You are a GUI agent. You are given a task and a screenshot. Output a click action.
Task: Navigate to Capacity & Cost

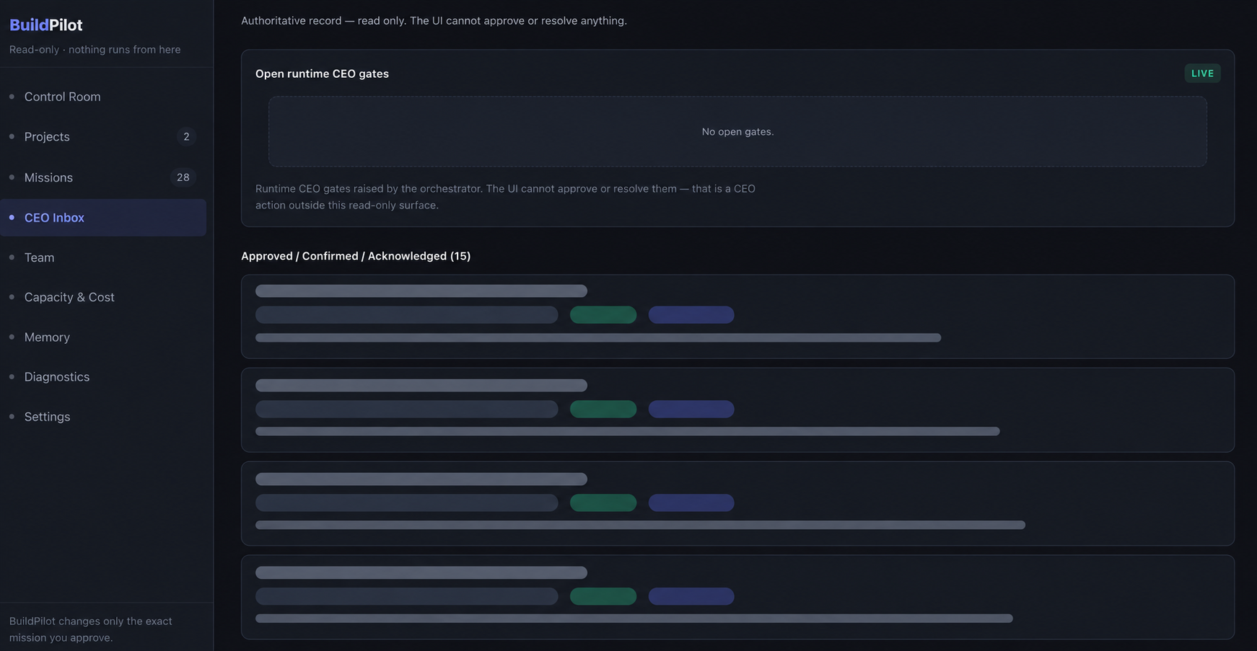[103, 297]
